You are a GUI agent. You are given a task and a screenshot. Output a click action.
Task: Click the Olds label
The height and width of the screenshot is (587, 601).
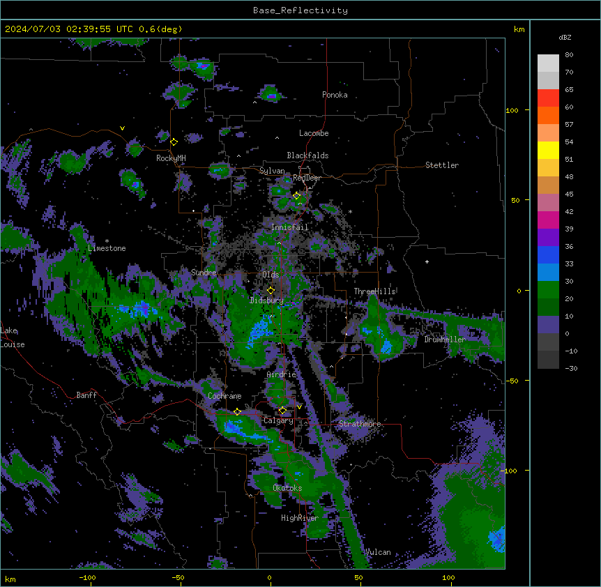coord(271,275)
